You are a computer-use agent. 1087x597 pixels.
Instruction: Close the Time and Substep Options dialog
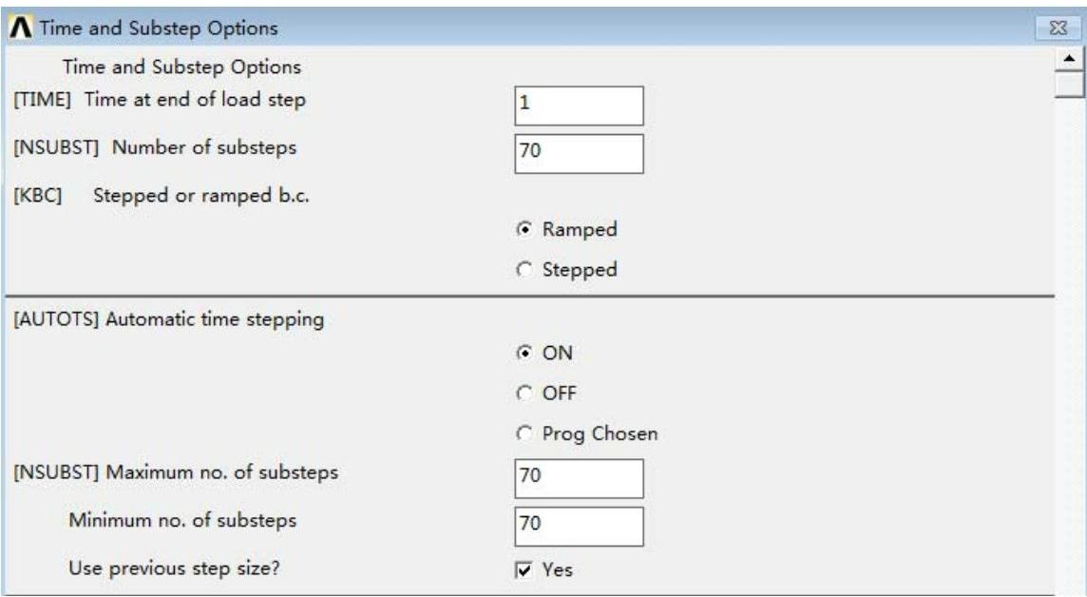coord(1053,29)
